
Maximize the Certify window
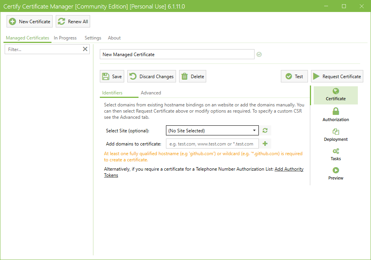(344, 6)
